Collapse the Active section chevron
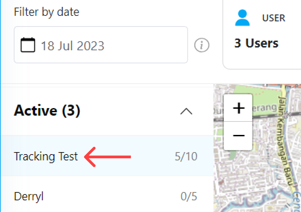This screenshot has height=212, width=301. coord(186,111)
